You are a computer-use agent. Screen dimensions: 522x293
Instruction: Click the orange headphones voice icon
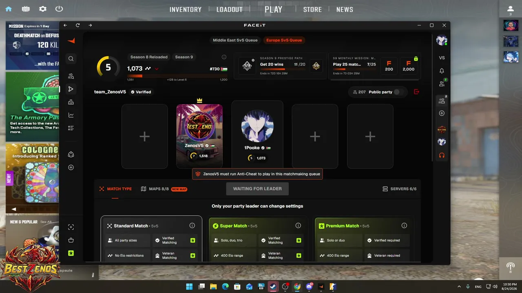tap(442, 155)
